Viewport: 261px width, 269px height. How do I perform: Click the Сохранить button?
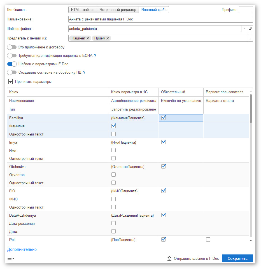[x=237, y=258]
